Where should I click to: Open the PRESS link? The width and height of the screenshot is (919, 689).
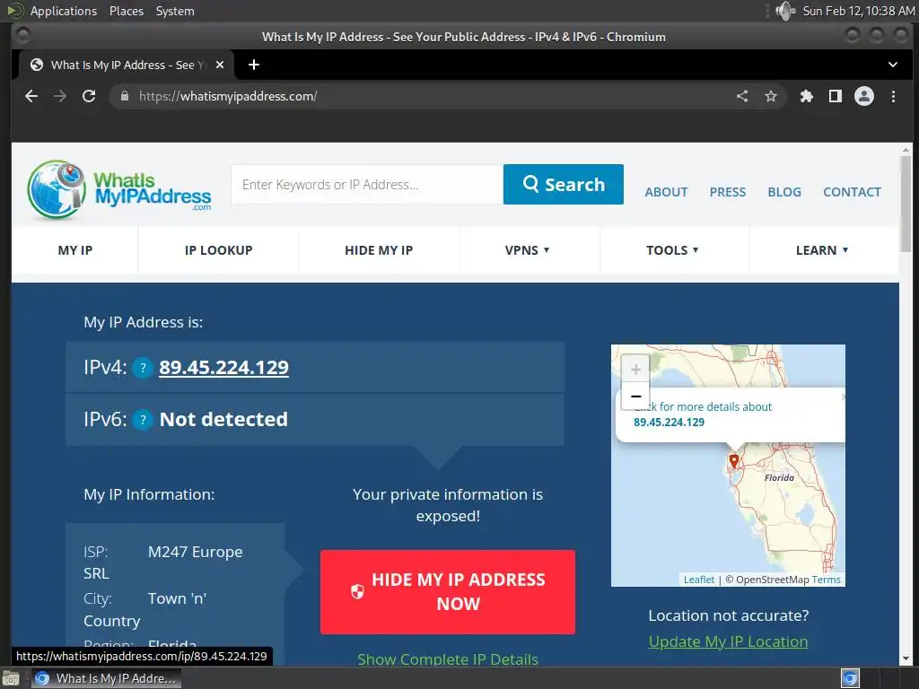pos(728,192)
